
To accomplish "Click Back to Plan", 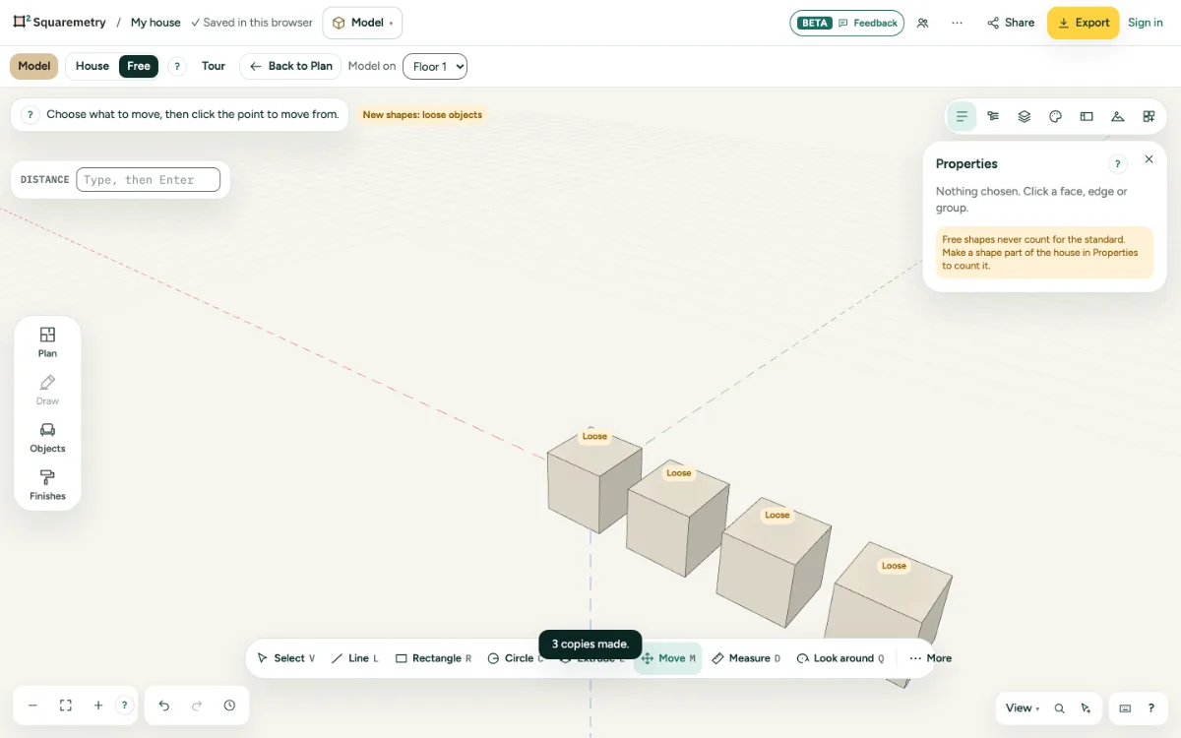I will (290, 66).
